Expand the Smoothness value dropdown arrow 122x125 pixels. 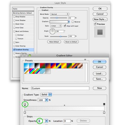pyautogui.click(x=46, y=100)
